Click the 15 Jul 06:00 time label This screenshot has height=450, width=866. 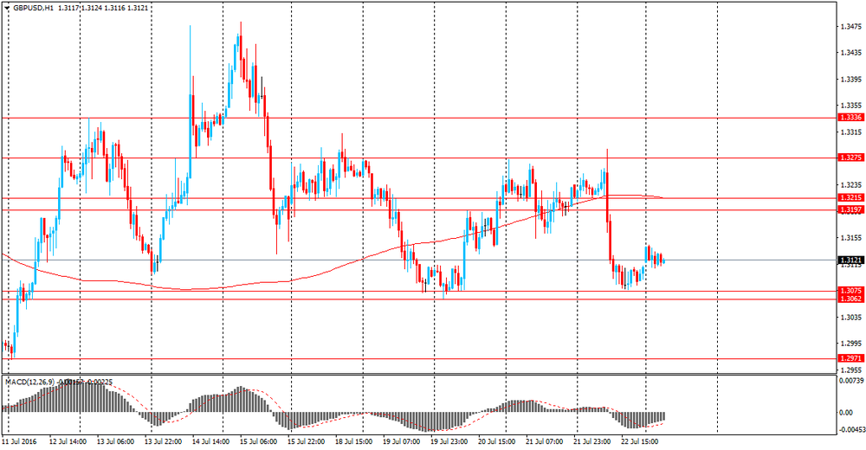(x=258, y=441)
